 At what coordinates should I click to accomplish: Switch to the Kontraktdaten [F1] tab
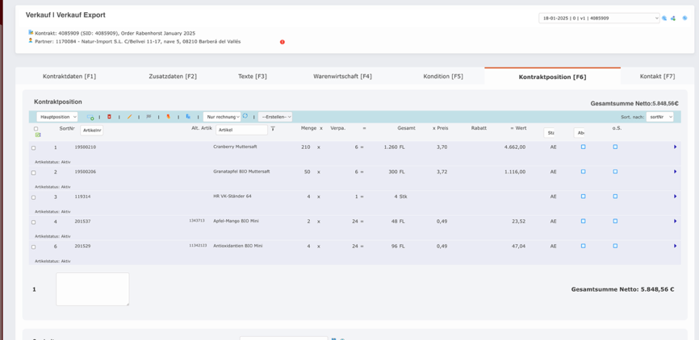[x=69, y=77]
